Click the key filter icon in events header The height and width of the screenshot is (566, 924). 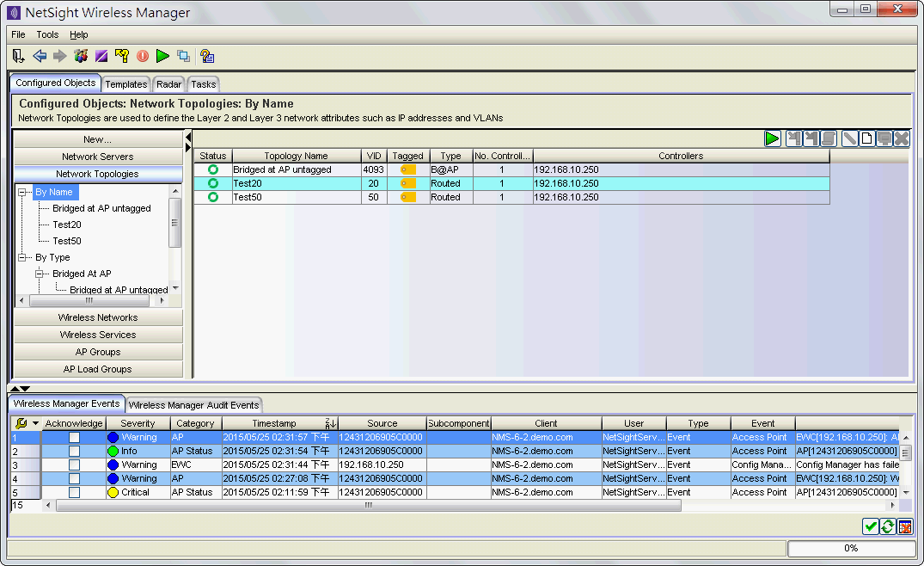(x=21, y=422)
